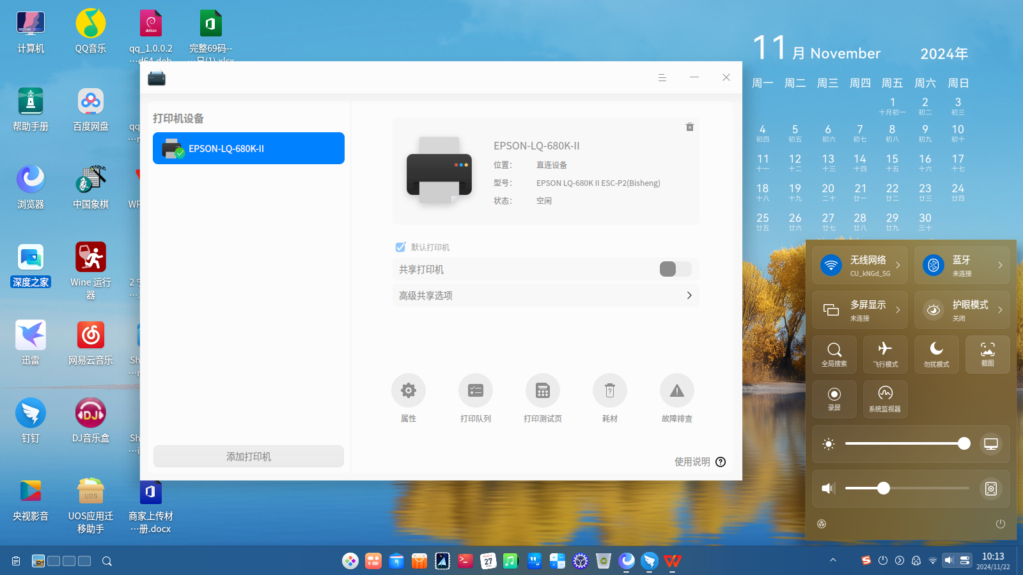The height and width of the screenshot is (575, 1023).
Task: Click the volume slider track
Action: [x=908, y=488]
